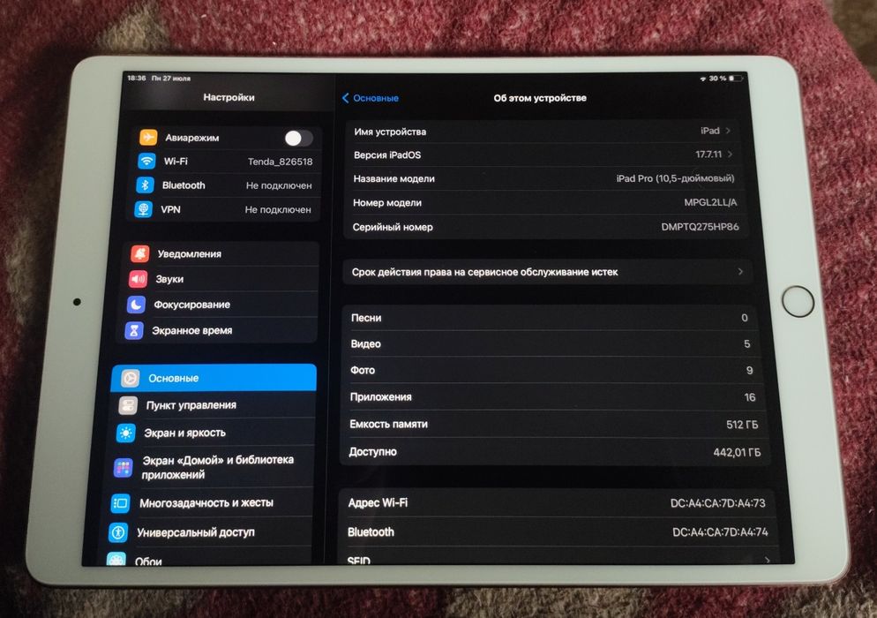Tap the Настройки sidebar title
This screenshot has width=877, height=618.
[x=229, y=97]
